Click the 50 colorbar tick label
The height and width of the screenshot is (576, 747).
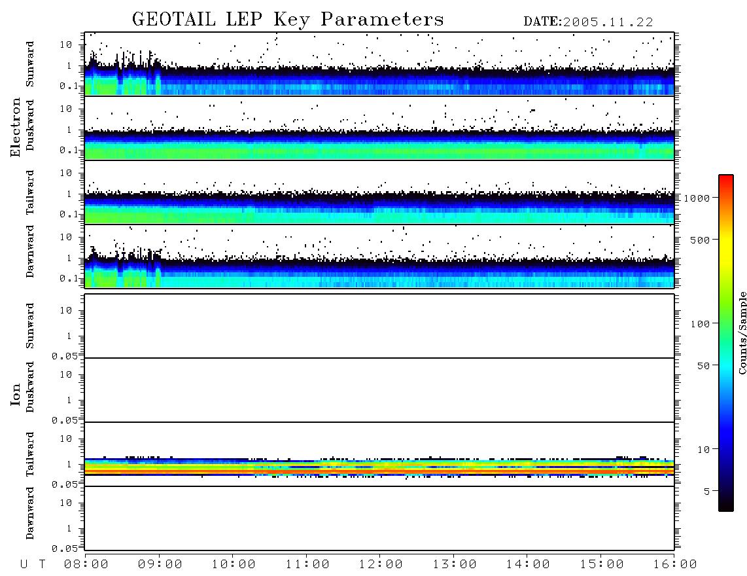pos(703,366)
